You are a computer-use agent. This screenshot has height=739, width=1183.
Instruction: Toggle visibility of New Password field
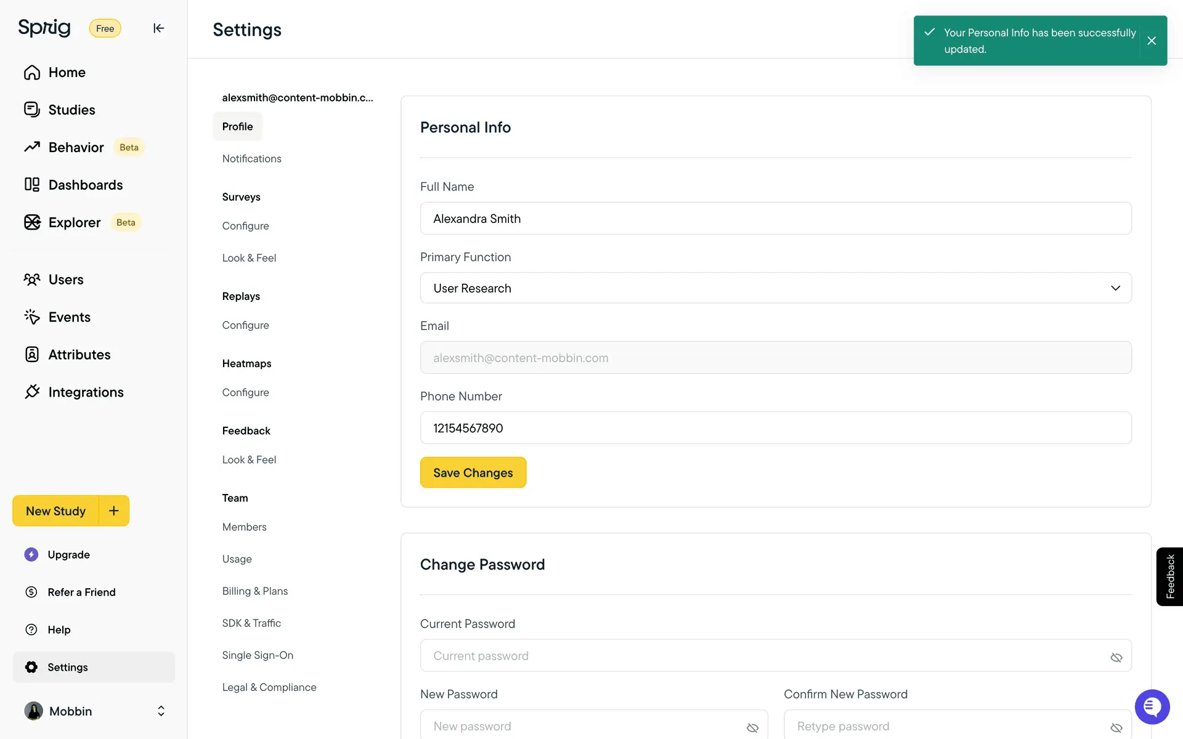point(752,727)
